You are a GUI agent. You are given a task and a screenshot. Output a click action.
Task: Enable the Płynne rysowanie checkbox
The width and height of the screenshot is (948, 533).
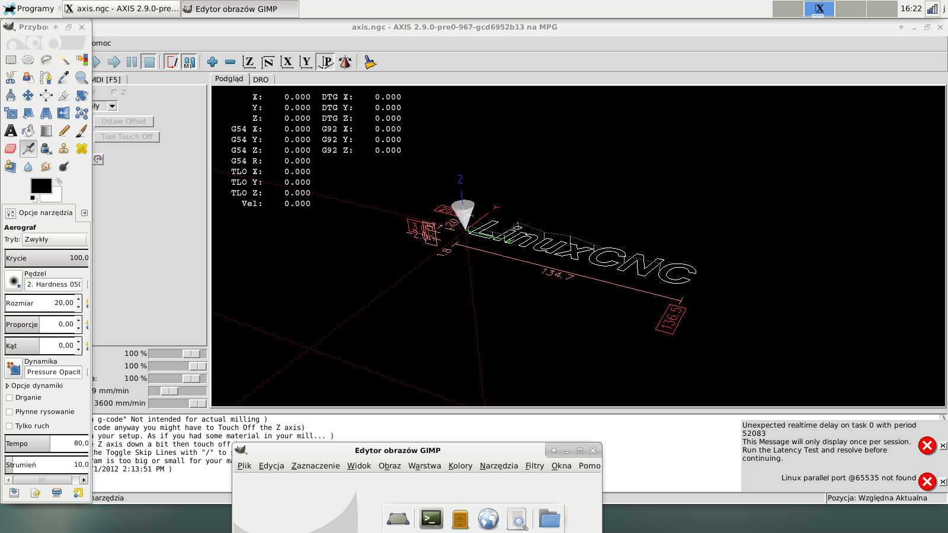pyautogui.click(x=9, y=412)
